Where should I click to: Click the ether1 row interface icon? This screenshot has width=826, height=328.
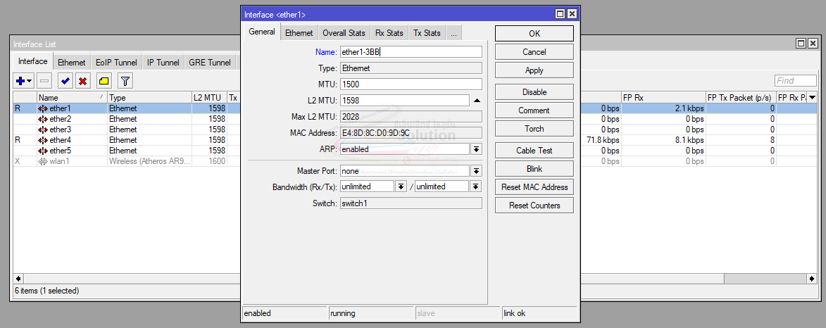[x=43, y=108]
